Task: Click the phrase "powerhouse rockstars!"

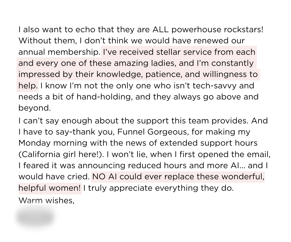Action: [217, 30]
